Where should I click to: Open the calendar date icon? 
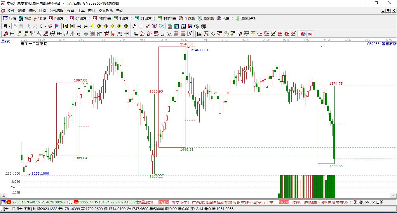point(170,26)
